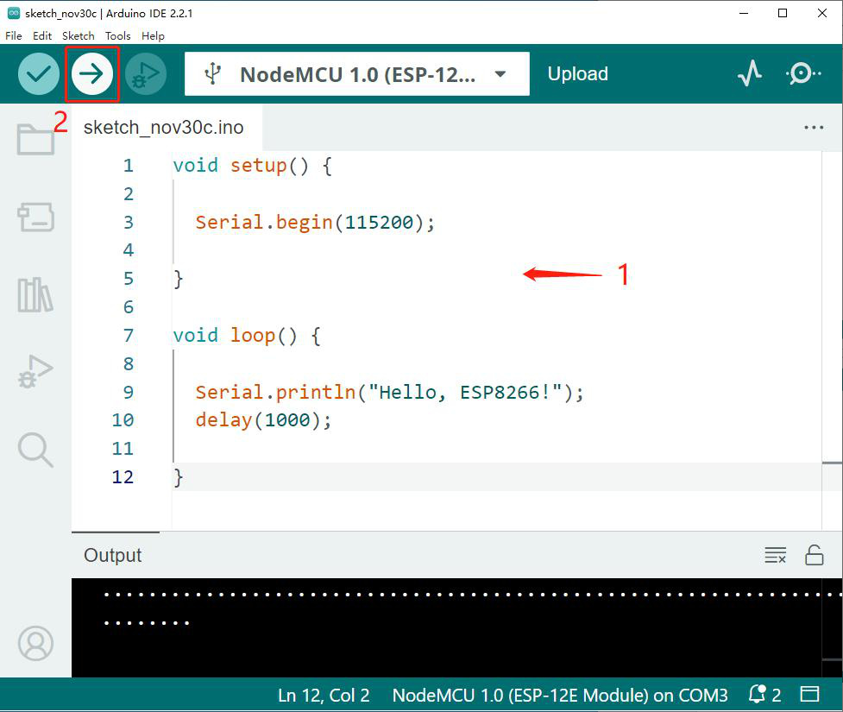
Task: Click the void setup() line
Action: 252,166
